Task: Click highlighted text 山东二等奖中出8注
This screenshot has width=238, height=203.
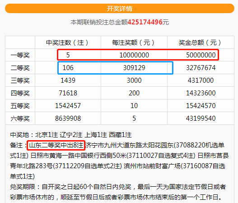Action: pyautogui.click(x=56, y=145)
